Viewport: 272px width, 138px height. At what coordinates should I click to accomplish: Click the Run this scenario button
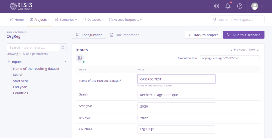[x=243, y=35]
